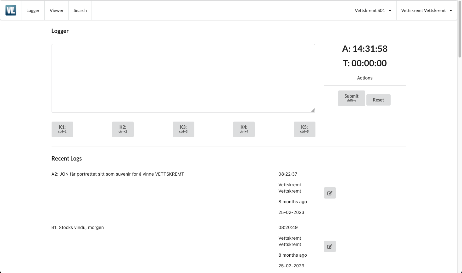Image resolution: width=462 pixels, height=273 pixels.
Task: Click the 08:20:49 timestamp
Action: [288, 227]
